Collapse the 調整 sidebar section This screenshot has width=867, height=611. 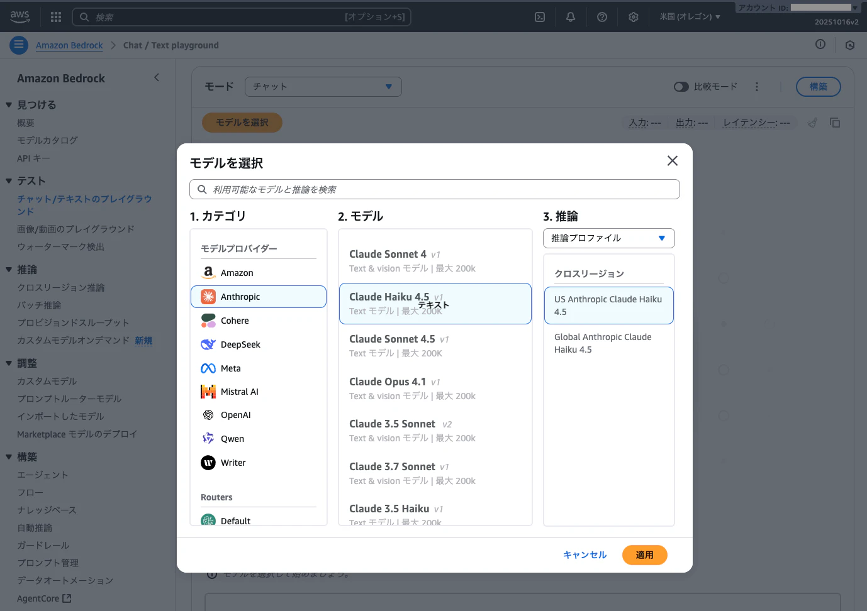(x=9, y=363)
